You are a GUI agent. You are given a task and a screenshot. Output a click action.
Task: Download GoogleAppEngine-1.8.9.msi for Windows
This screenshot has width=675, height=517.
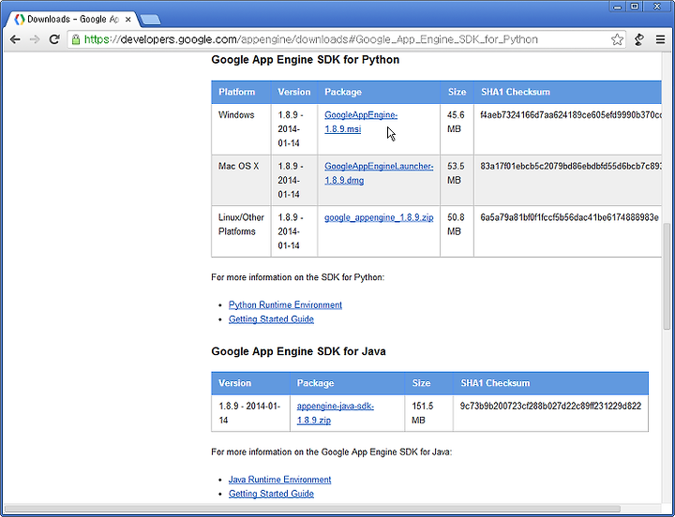pyautogui.click(x=361, y=122)
